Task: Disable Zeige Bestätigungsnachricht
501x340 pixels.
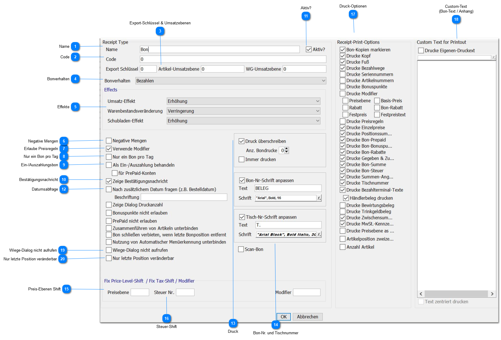Action: click(x=109, y=181)
